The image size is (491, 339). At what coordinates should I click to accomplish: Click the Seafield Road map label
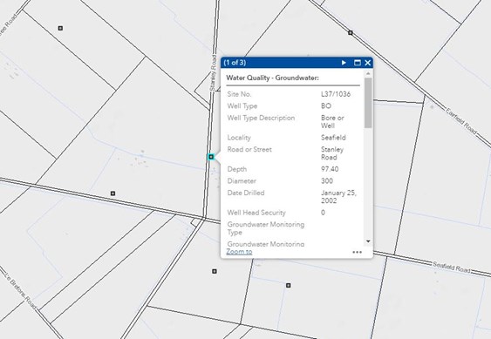coord(452,267)
